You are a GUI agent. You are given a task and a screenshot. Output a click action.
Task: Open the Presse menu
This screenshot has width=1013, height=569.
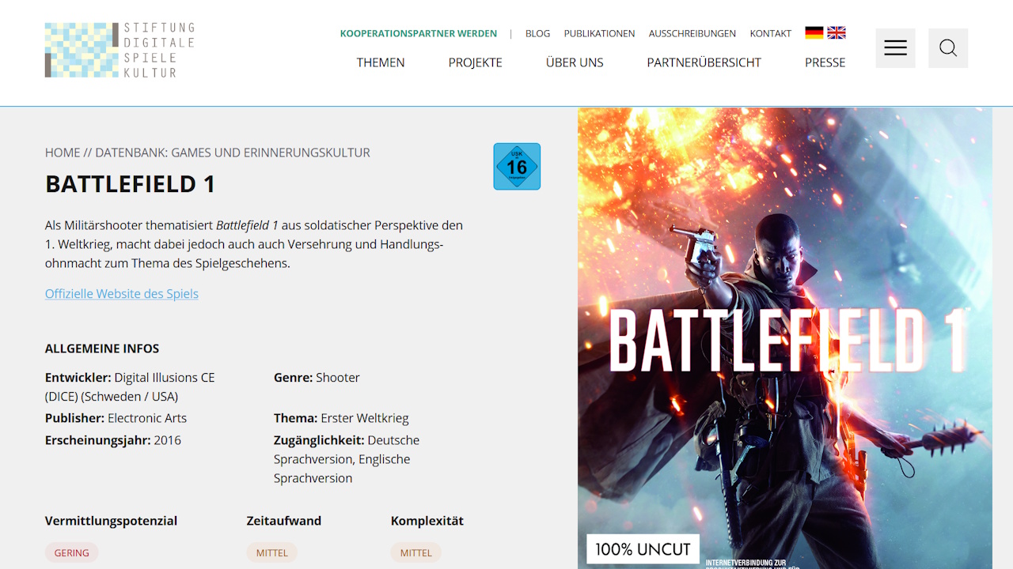point(825,62)
